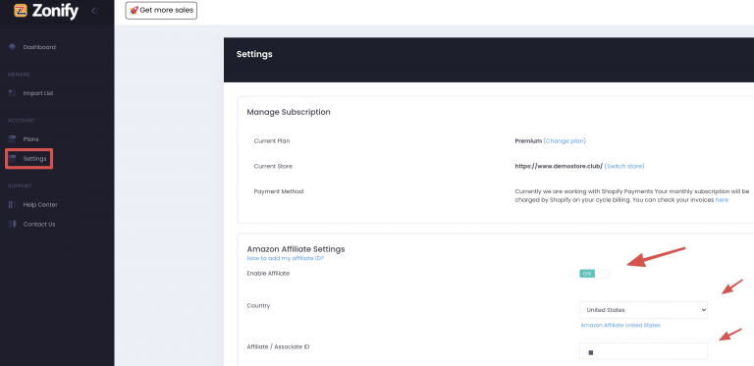Click the Settings page header title
The width and height of the screenshot is (754, 366).
[254, 54]
